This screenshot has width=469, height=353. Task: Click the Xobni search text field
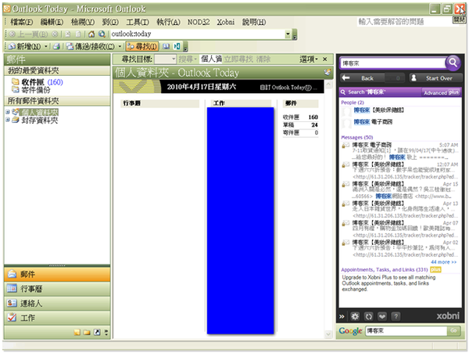(393, 63)
